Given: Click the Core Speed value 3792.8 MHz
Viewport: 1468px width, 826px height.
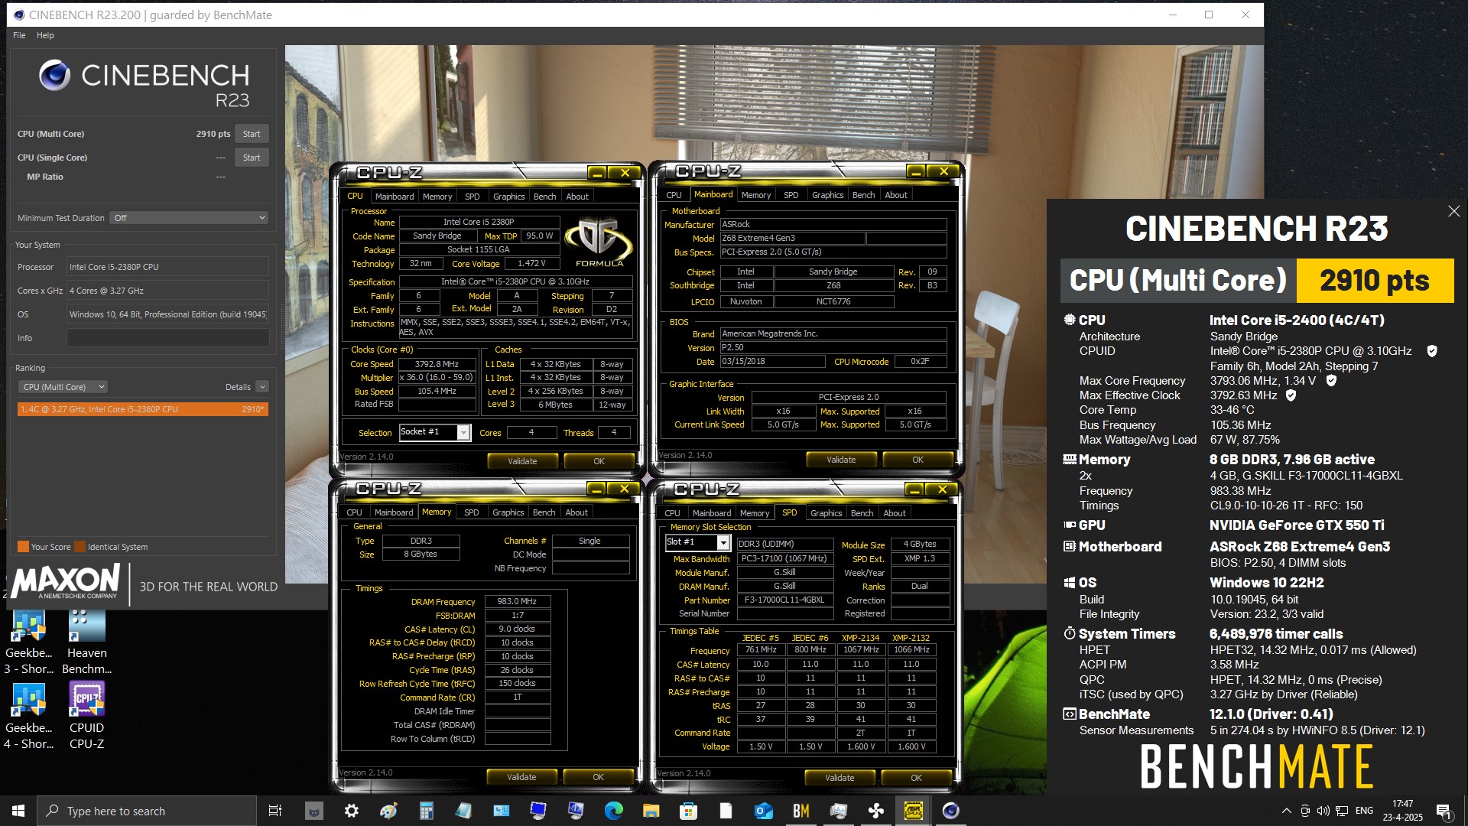Looking at the screenshot, I should tap(437, 364).
